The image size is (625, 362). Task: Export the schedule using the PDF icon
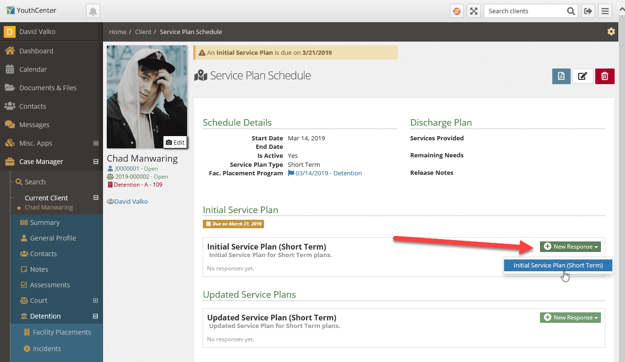[561, 76]
